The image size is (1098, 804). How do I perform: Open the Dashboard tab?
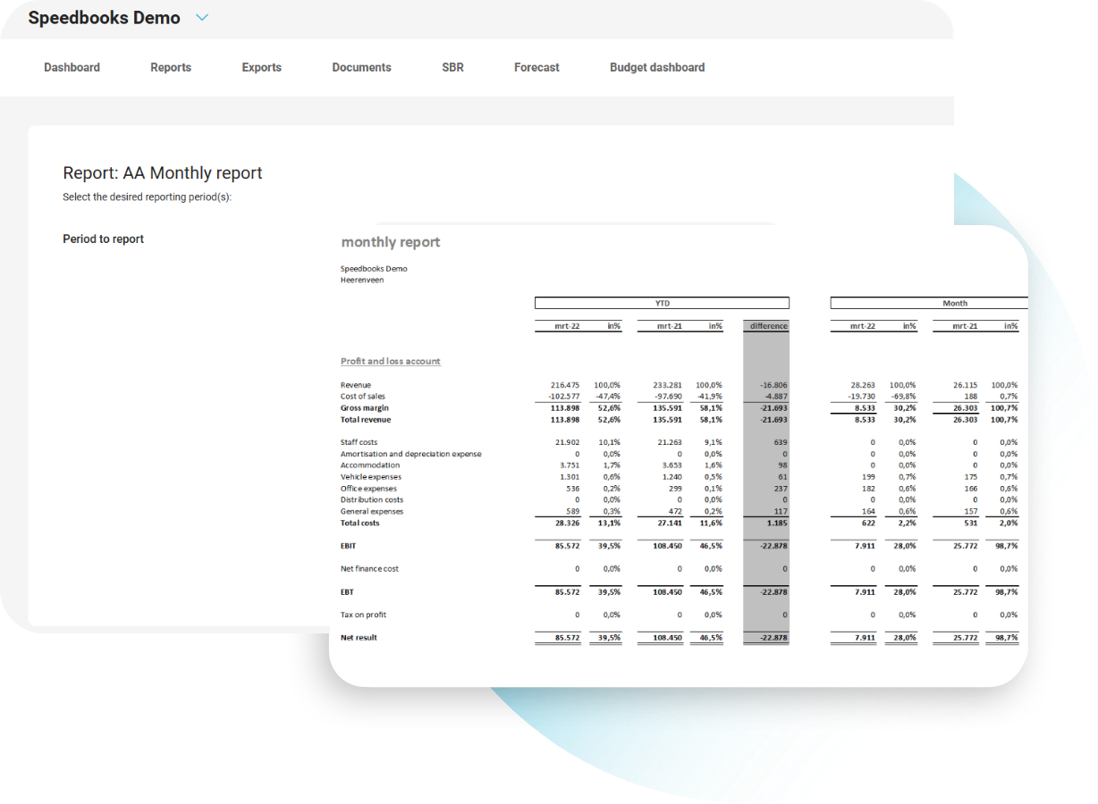72,67
